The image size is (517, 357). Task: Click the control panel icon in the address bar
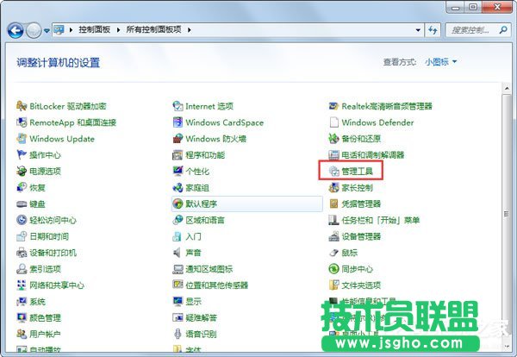(59, 30)
